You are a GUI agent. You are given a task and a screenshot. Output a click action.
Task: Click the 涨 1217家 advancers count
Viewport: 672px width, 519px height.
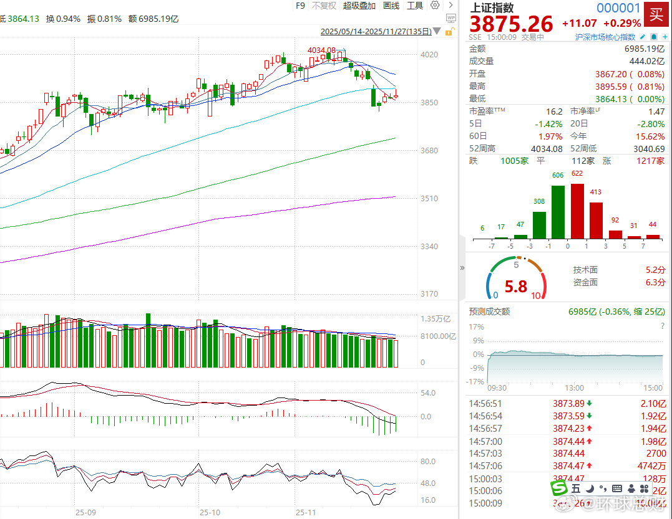click(x=633, y=161)
